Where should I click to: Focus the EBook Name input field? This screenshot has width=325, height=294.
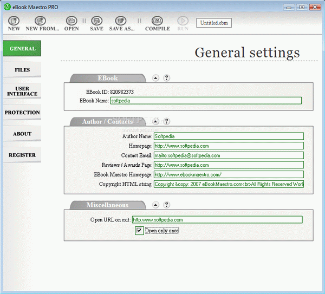tap(206, 101)
